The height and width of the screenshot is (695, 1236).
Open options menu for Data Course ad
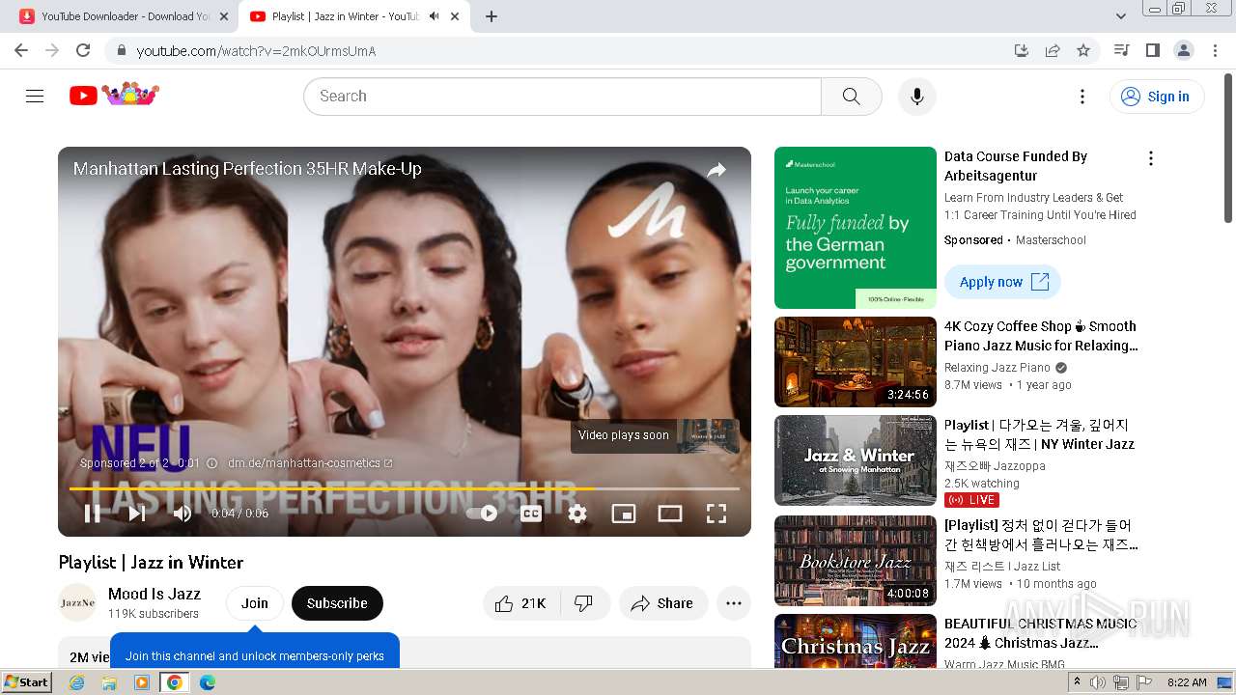(1150, 158)
